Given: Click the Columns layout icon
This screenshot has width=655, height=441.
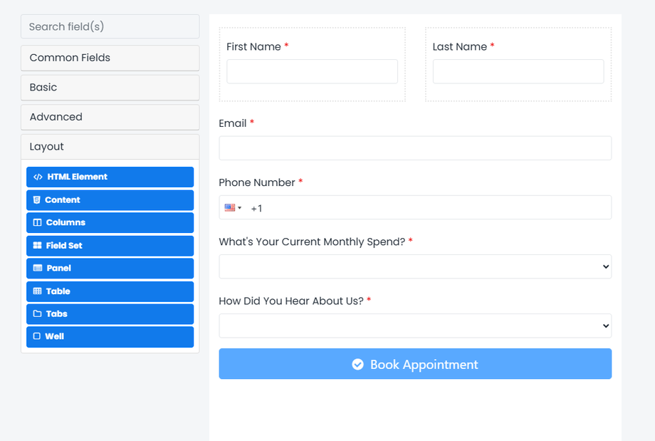Looking at the screenshot, I should (x=38, y=223).
